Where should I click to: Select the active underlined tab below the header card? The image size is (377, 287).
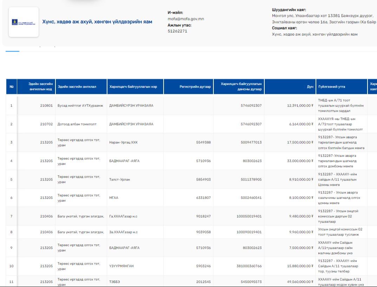click(12, 49)
